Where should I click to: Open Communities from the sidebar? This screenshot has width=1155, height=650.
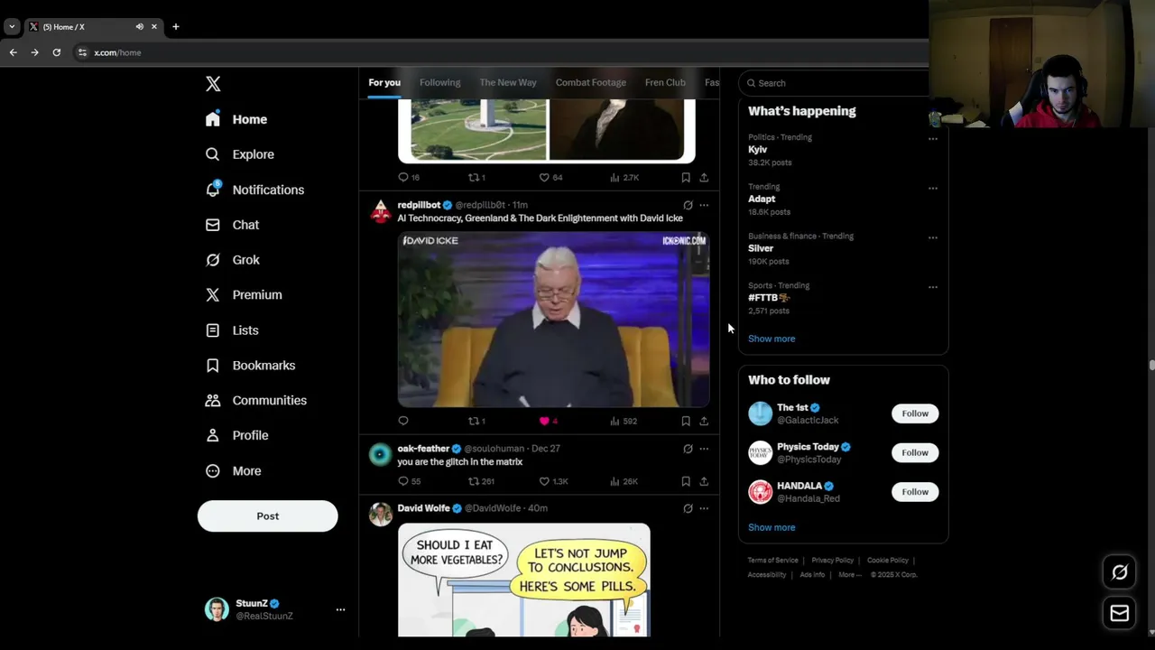256,400
